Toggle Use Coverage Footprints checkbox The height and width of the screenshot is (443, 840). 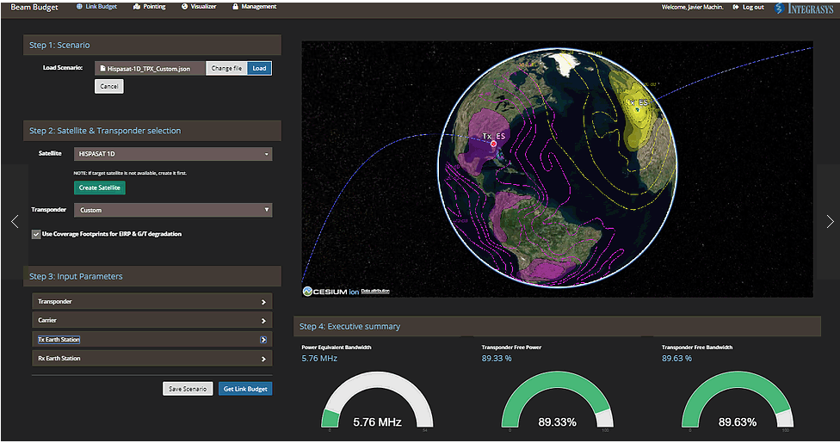click(36, 234)
